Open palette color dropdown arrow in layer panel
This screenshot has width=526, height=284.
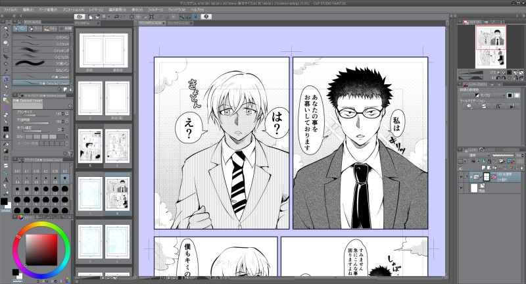click(465, 162)
